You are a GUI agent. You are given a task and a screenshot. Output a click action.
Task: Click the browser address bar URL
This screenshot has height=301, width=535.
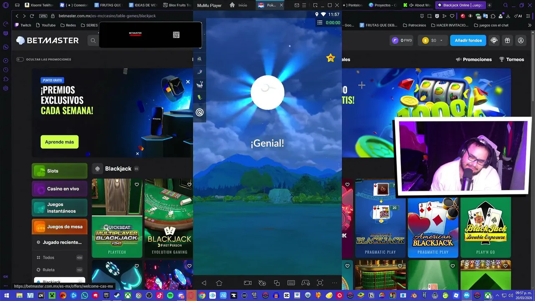[x=107, y=16]
